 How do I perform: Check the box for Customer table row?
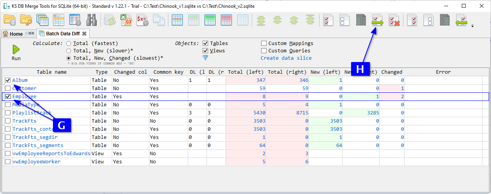pyautogui.click(x=8, y=88)
